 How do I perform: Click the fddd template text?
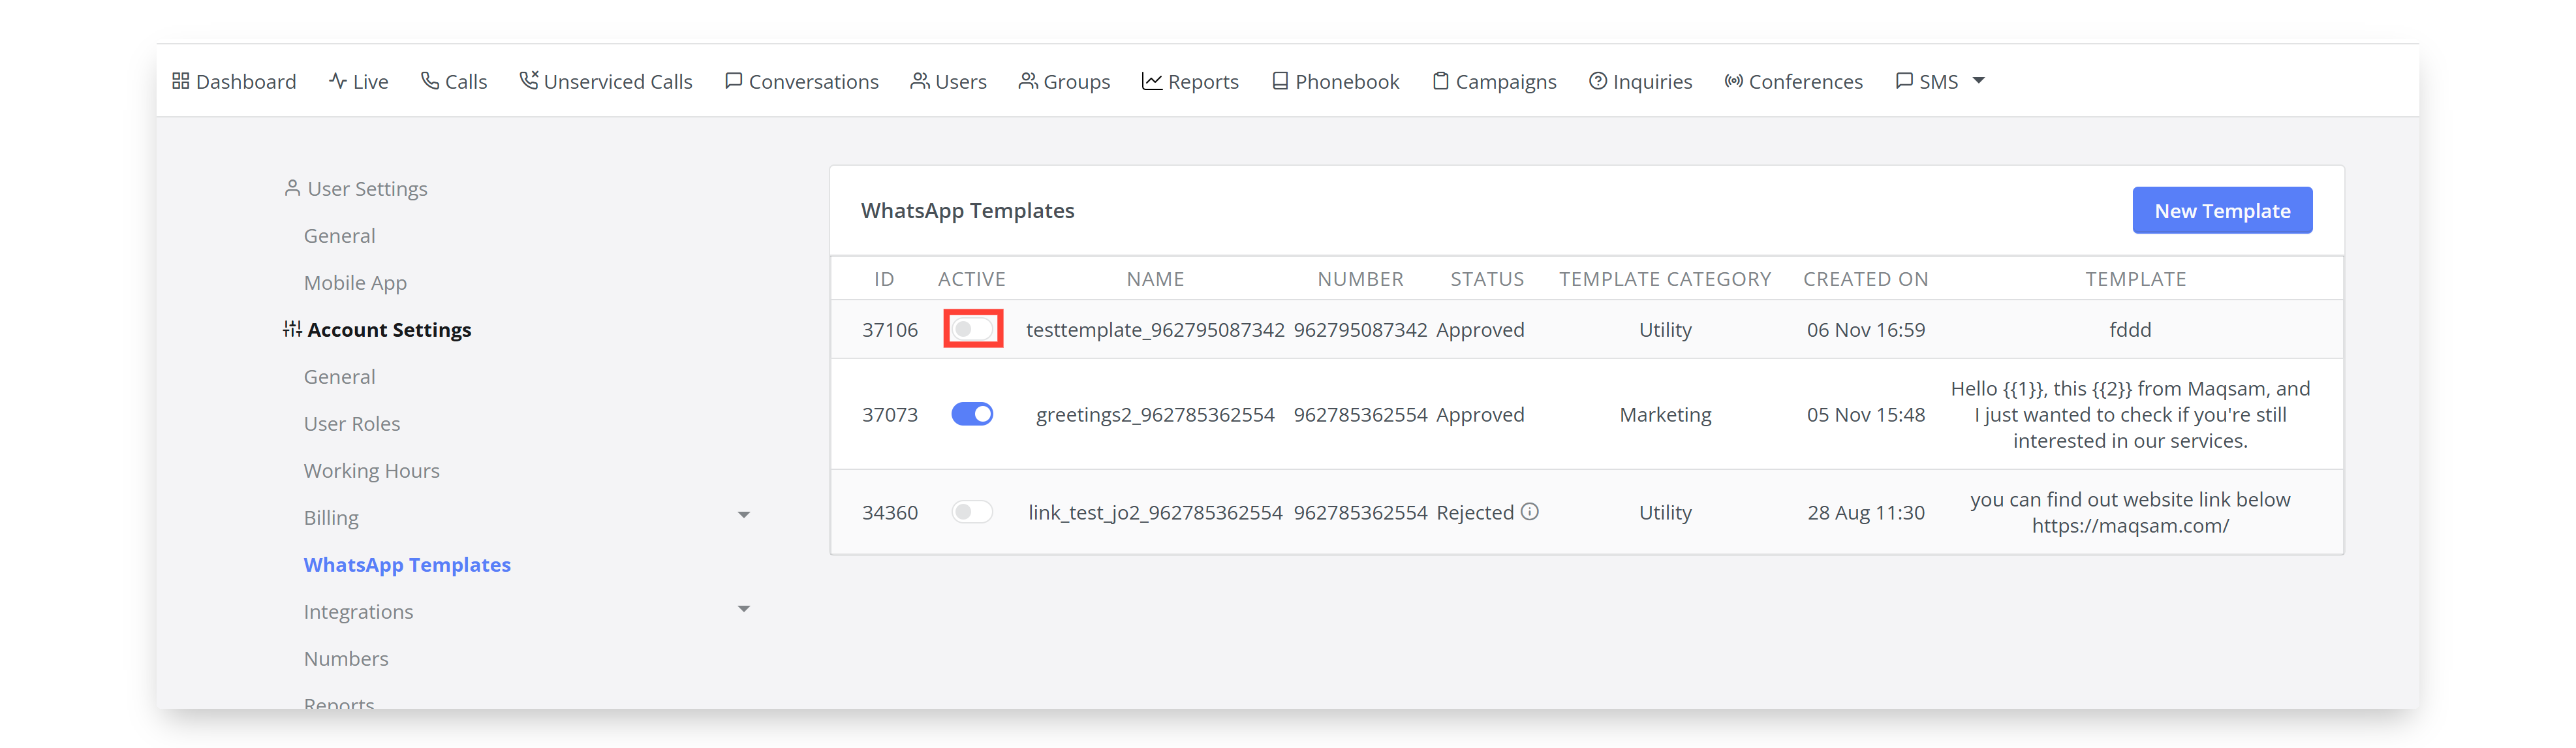click(2130, 330)
